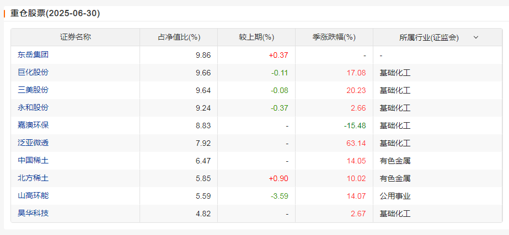The width and height of the screenshot is (509, 235).
Task: Click 基础化工 in the 泛亚微透 row
Action: click(x=395, y=143)
